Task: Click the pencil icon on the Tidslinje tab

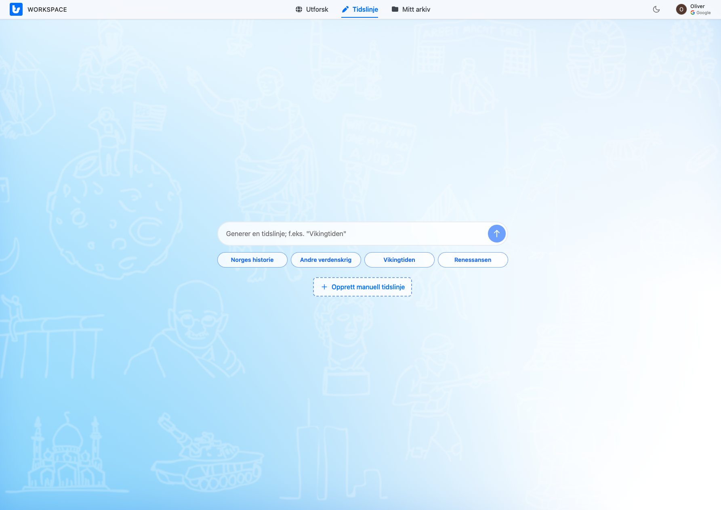Action: [x=345, y=9]
